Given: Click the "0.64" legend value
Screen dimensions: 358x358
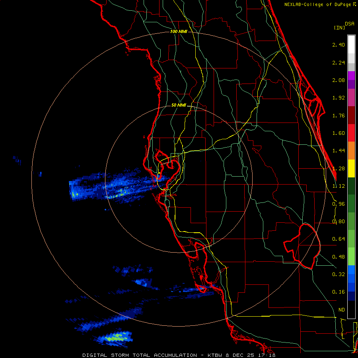Looking at the screenshot, I should coord(339,239).
